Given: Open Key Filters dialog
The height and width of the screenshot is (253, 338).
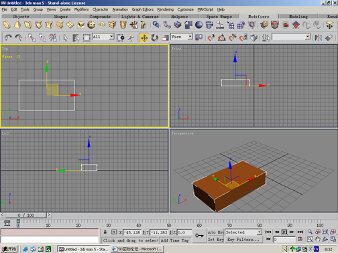Looking at the screenshot, I should point(243,240).
